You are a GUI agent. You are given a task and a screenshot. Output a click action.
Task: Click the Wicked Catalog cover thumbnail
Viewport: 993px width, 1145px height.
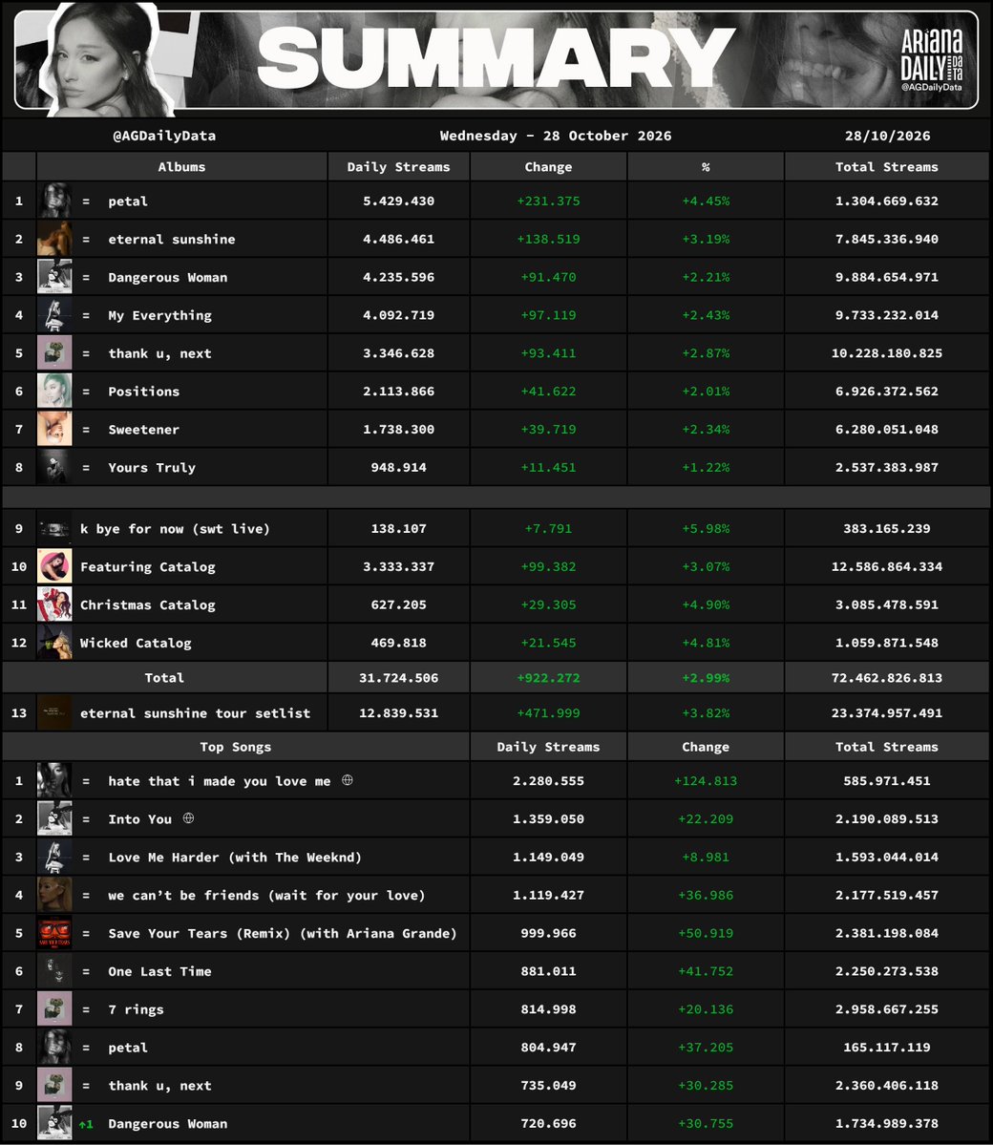coord(54,642)
